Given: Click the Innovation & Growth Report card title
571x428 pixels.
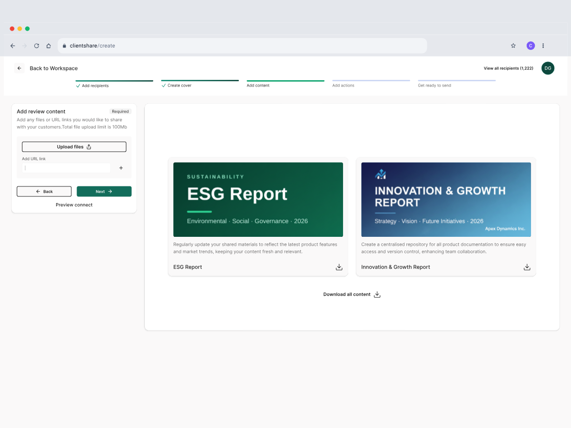Looking at the screenshot, I should [395, 267].
